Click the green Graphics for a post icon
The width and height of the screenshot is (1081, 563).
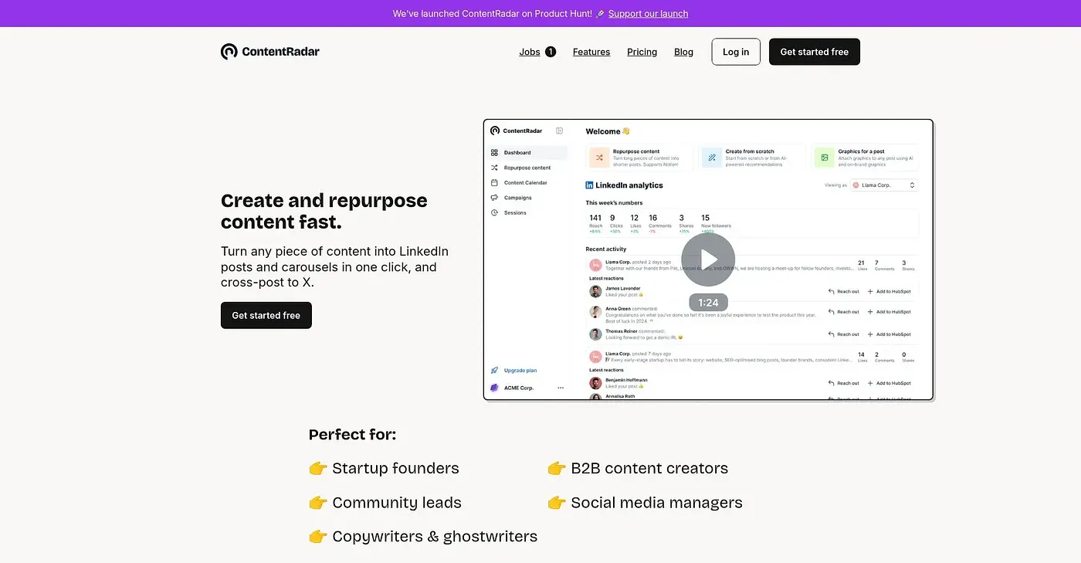click(825, 157)
